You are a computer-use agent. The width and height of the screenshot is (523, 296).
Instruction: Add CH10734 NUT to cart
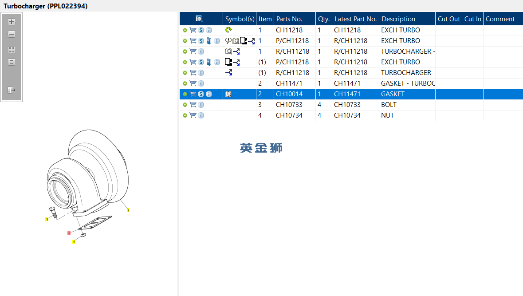click(x=193, y=115)
